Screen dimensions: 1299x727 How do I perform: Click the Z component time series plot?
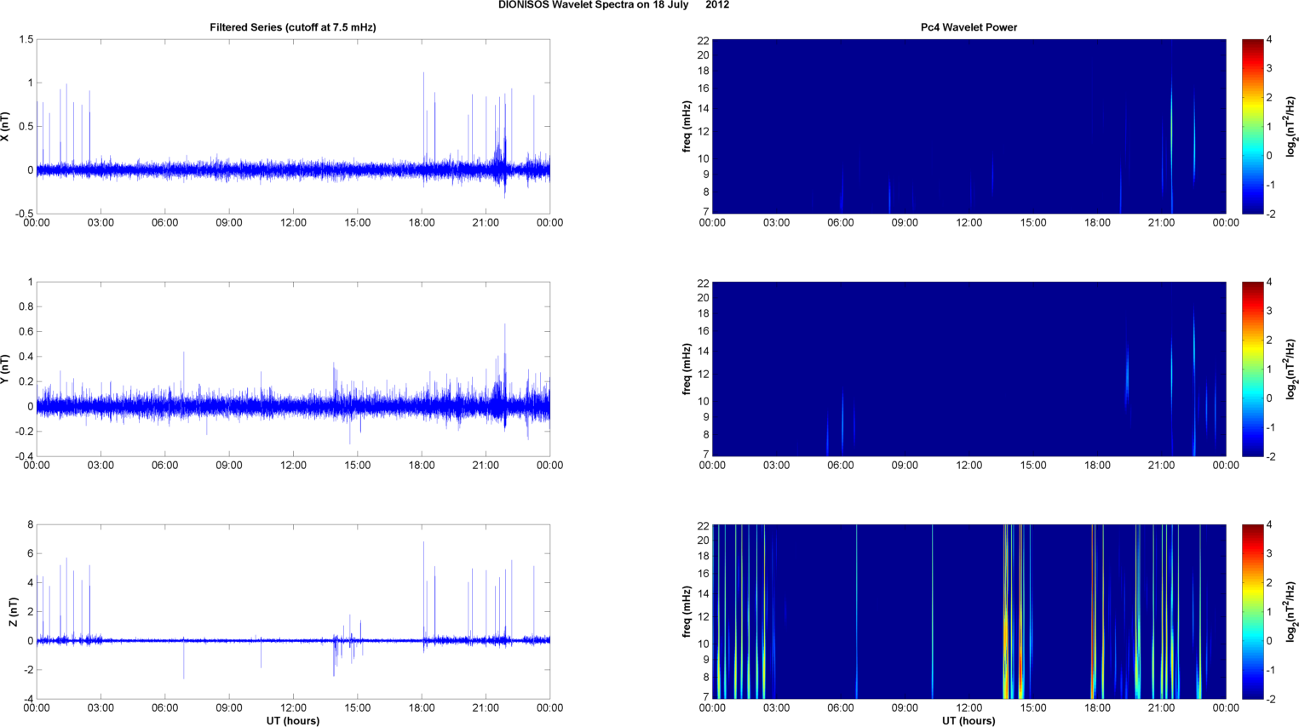tap(292, 611)
